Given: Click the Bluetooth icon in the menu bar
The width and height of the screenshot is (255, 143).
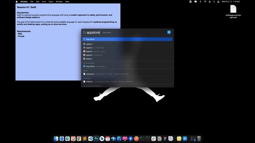Looking at the screenshot, I should tap(200, 2).
